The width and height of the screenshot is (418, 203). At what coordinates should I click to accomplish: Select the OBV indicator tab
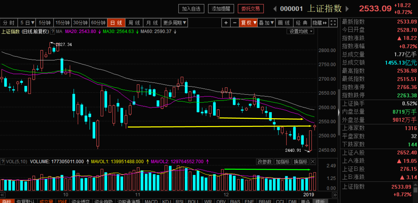221,201
